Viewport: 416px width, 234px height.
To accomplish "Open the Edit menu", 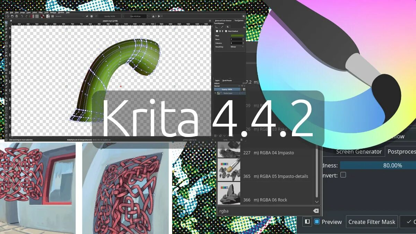I will click(x=11, y=12).
